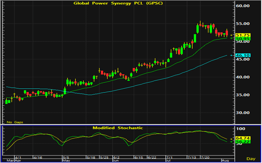Select the 46.10 cyan moving average label
This screenshot has height=163, width=262.
click(242, 55)
